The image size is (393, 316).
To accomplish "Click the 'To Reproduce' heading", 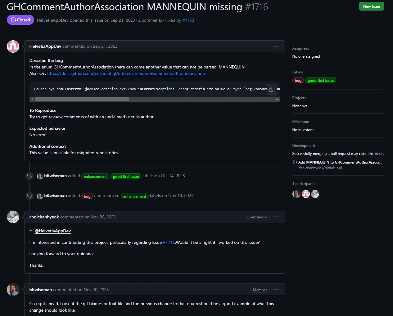I will (43, 110).
